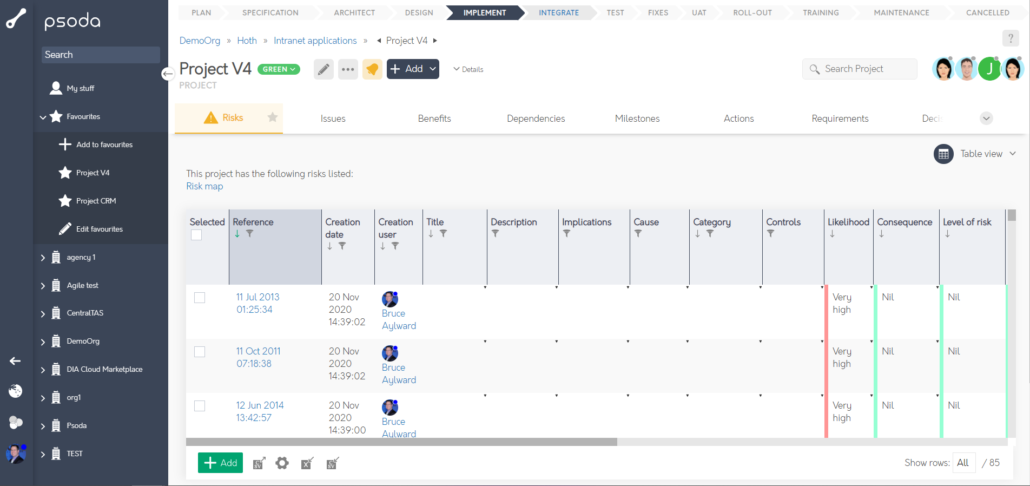Click the horizontal scrollbar under the table
Screen dimensions: 1030x486
coord(401,442)
